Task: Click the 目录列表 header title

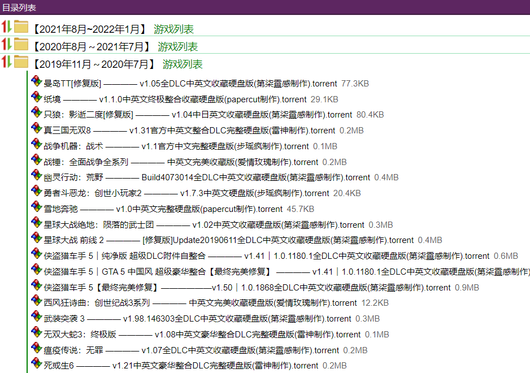Action: click(19, 7)
